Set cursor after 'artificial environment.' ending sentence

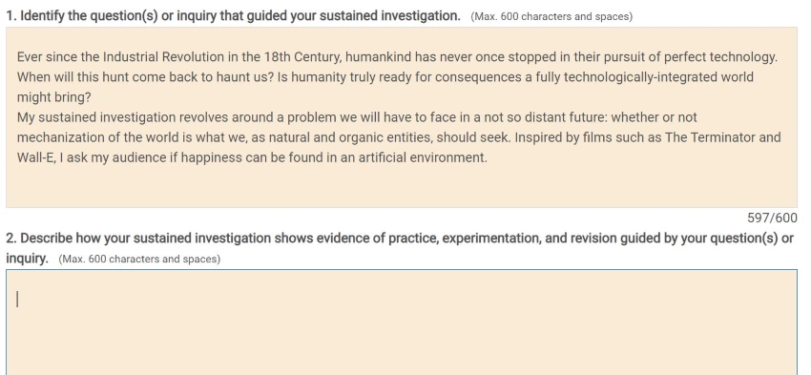point(488,157)
